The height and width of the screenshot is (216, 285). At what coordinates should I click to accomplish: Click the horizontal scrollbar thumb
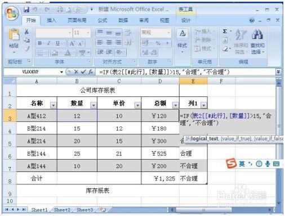(x=203, y=210)
